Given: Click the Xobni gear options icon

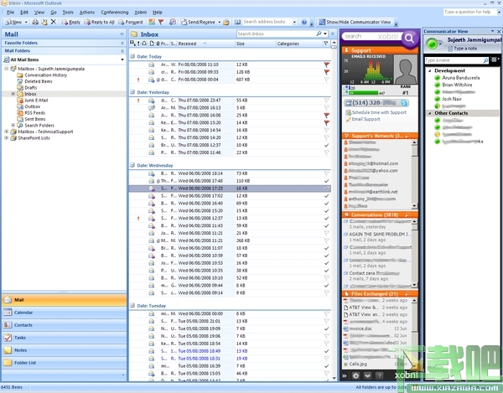Looking at the screenshot, I should [x=355, y=375].
